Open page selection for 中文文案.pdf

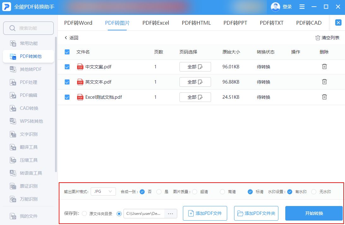point(195,67)
